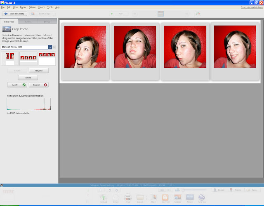Choose the two-photo crop suggestion thumbnail

(10, 59)
